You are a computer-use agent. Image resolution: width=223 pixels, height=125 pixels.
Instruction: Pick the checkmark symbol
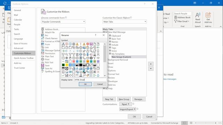63,75
